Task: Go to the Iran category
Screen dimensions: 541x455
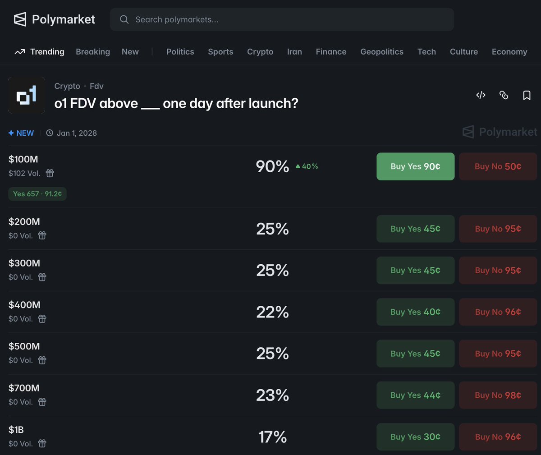Action: 294,52
